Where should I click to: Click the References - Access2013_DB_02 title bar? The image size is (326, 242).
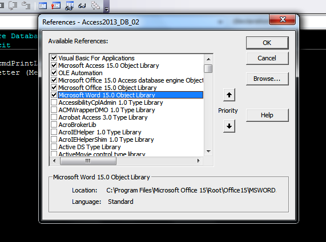154,22
